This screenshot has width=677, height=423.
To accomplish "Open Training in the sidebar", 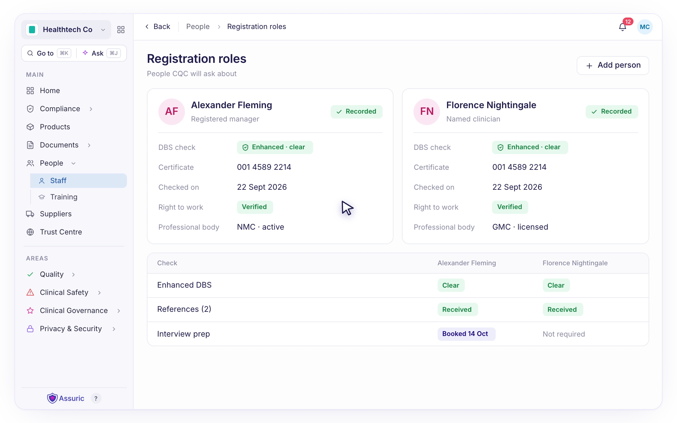I will (79, 197).
